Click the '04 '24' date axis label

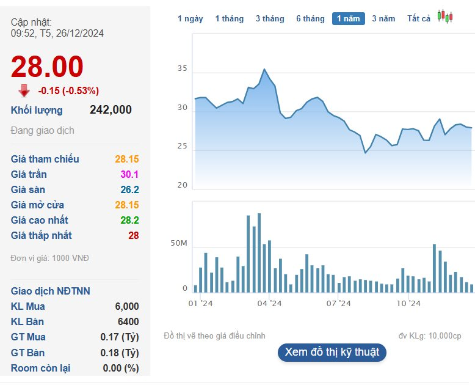pyautogui.click(x=269, y=303)
